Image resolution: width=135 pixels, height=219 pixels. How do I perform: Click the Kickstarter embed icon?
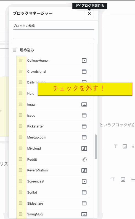click(x=84, y=126)
